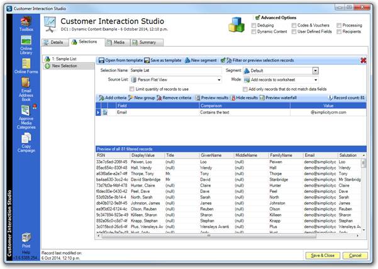Click the @simplicitycrm.com value cell

pos(328,112)
